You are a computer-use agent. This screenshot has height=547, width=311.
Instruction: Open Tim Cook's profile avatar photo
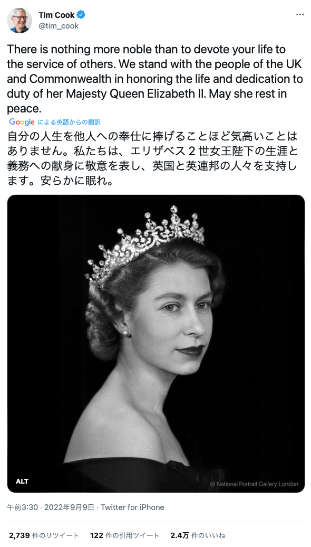[x=20, y=20]
